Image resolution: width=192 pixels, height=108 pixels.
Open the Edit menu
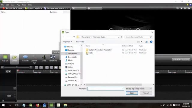coord(7,5)
